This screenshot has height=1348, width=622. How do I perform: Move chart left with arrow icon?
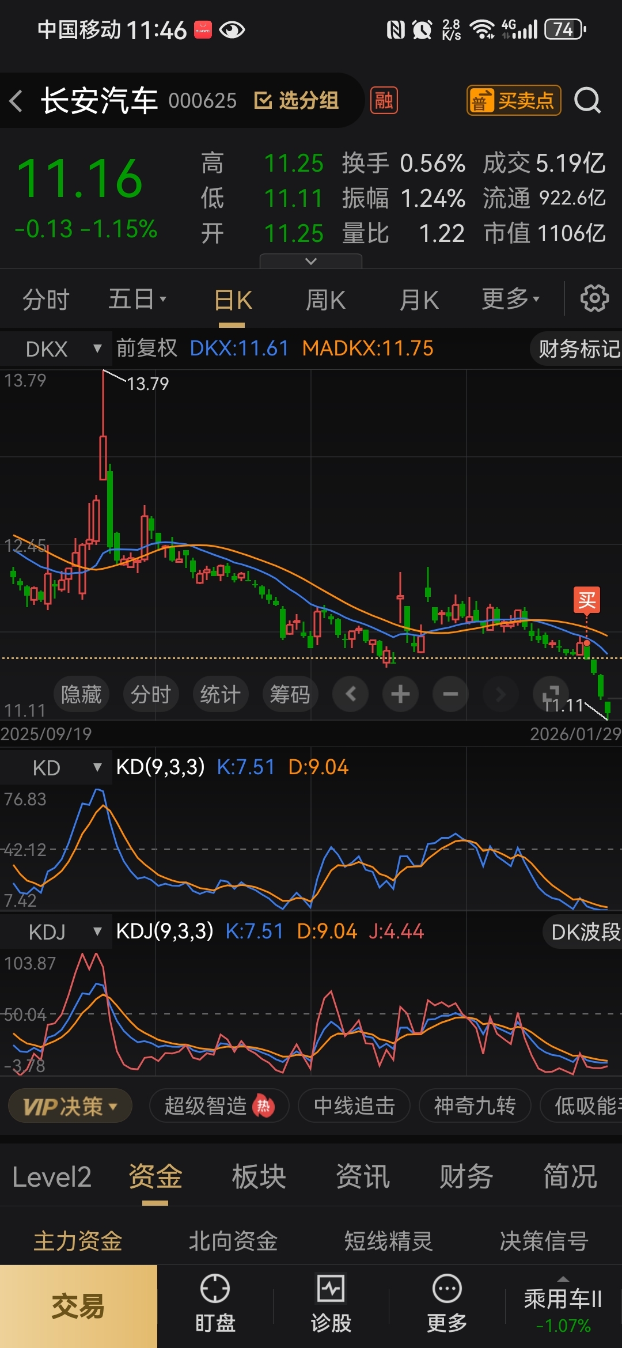350,694
